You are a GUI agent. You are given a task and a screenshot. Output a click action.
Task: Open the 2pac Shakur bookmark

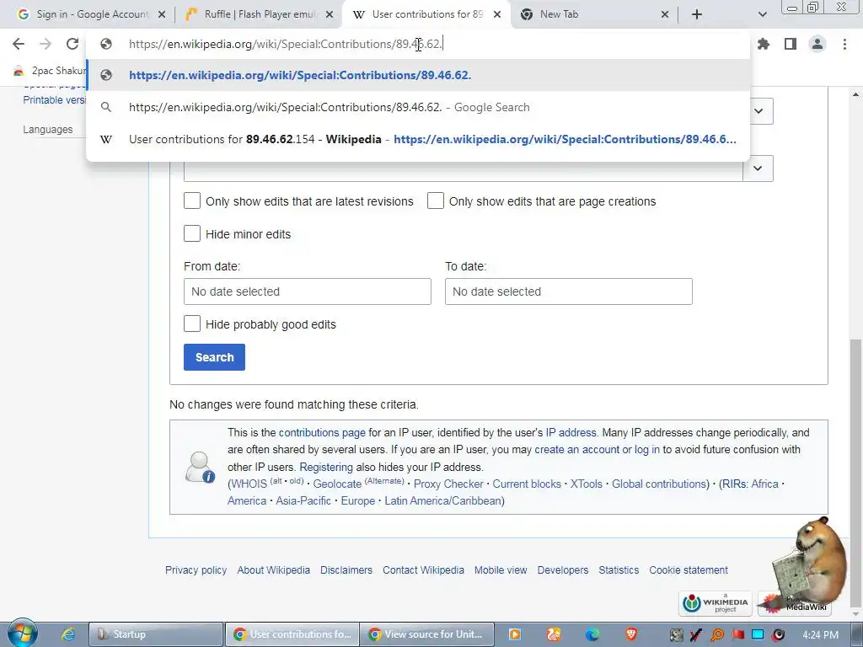pos(50,71)
